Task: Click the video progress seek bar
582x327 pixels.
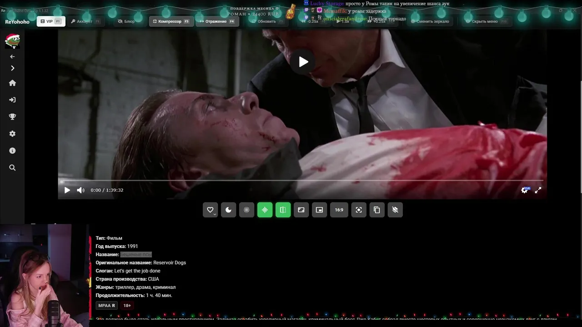Action: (x=302, y=181)
